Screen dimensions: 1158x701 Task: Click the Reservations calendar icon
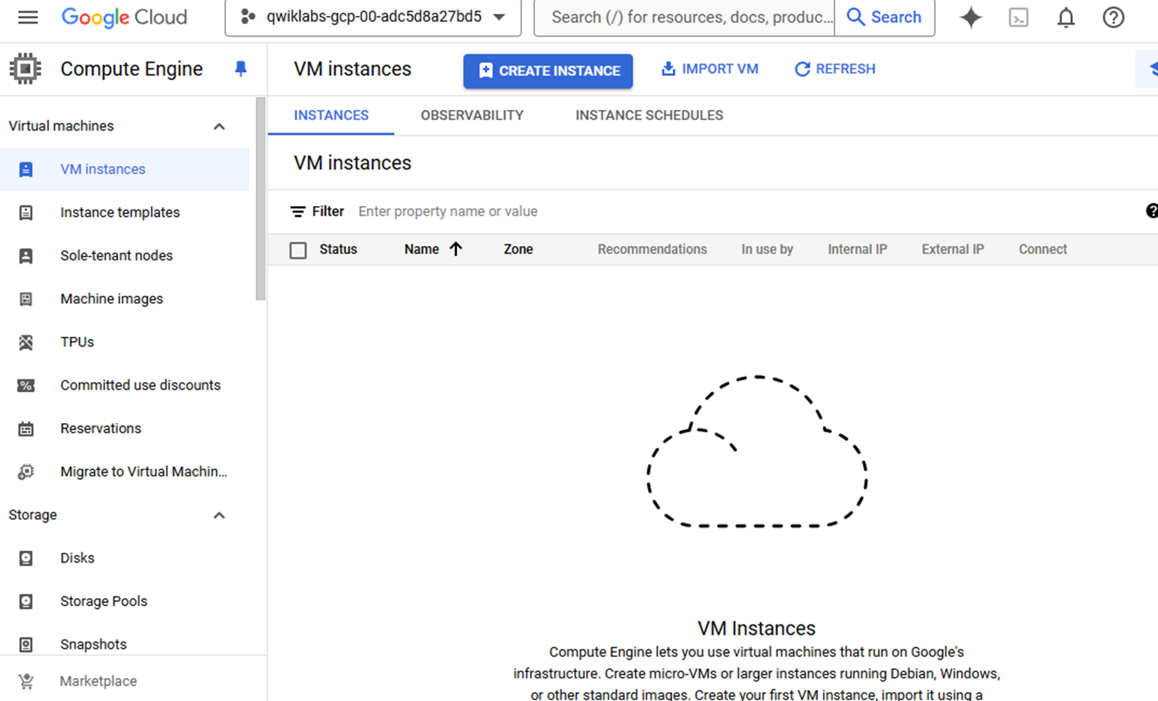(x=26, y=429)
